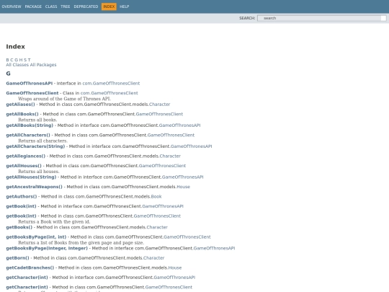Open GameOfThronesClient link on getBooksByPage(int, int) row
Viewport: 389px width, 292px height.
(187, 237)
